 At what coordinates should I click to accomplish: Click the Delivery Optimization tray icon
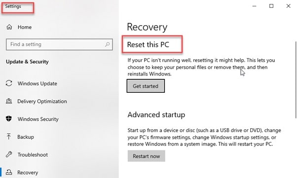click(9, 101)
